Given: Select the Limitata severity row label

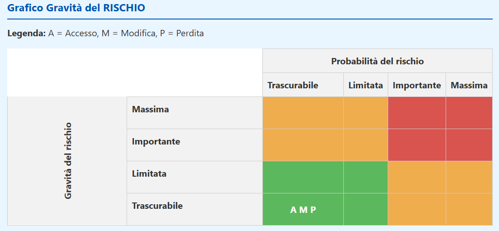Looking at the screenshot, I should coord(149,174).
